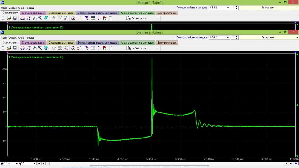Click the purple divide-line icon in 4.dm2
The image size is (299, 168).
tap(99, 48)
